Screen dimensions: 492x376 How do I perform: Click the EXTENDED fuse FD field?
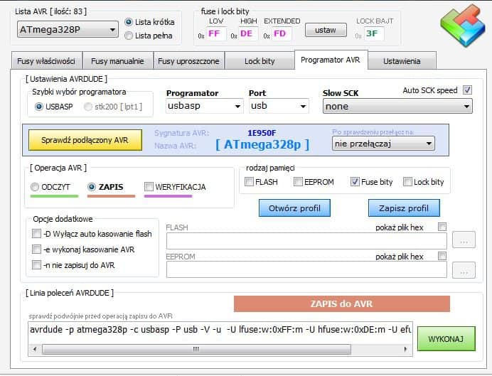(281, 34)
